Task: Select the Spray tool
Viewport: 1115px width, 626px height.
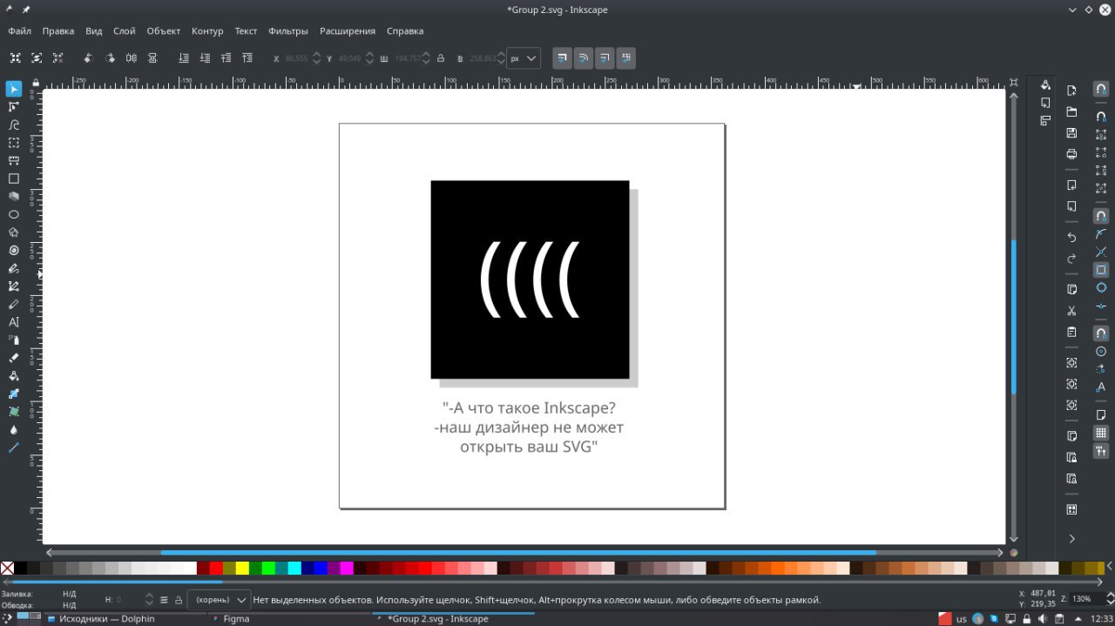Action: [x=14, y=340]
